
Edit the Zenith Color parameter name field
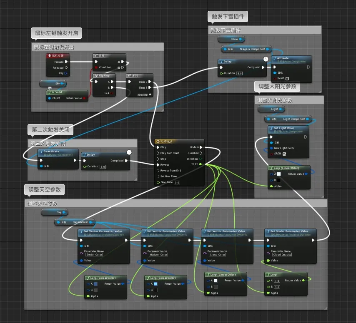[95, 255]
